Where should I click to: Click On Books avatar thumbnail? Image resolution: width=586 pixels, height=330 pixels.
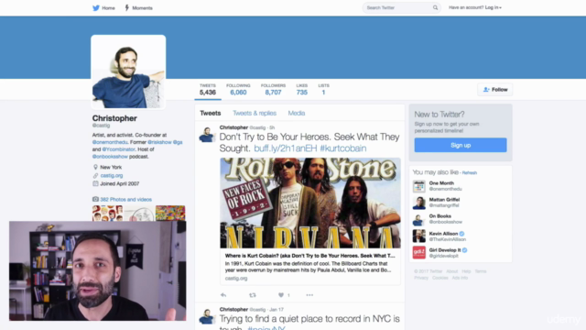(419, 220)
